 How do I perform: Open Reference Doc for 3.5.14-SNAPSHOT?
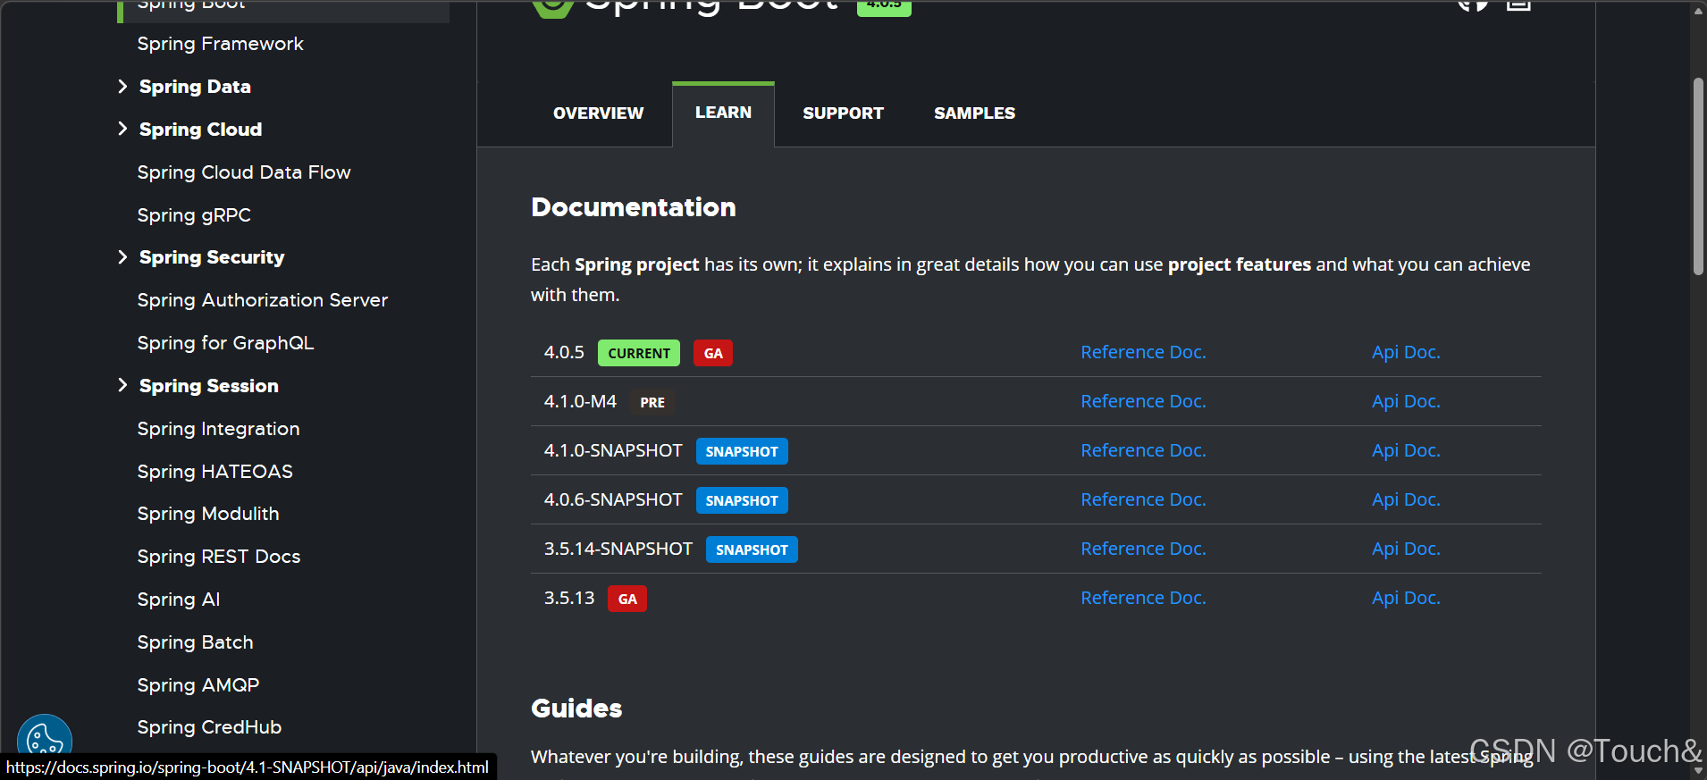tap(1143, 549)
